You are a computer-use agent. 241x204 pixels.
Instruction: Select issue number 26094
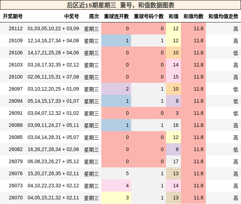click(x=16, y=101)
